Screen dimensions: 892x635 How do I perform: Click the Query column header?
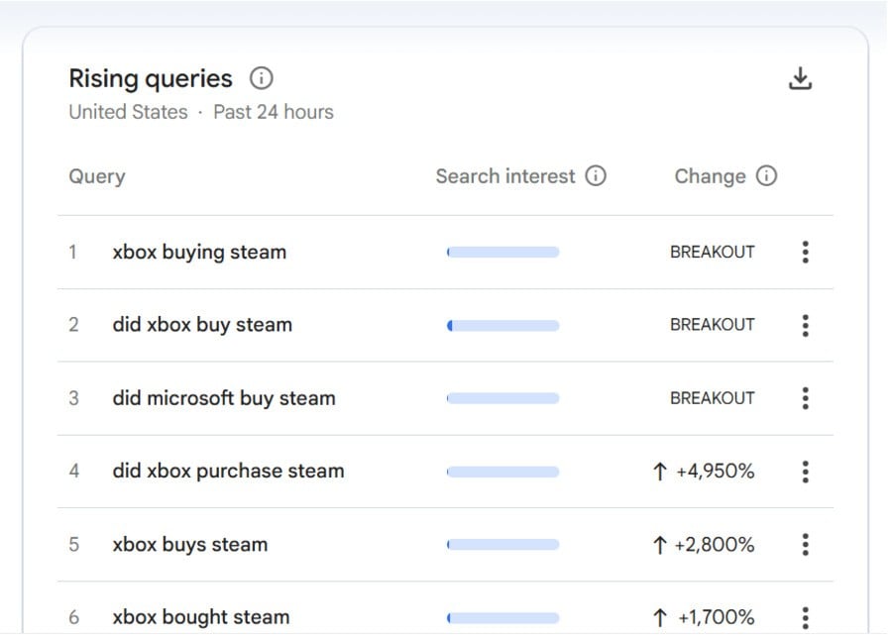pos(97,177)
